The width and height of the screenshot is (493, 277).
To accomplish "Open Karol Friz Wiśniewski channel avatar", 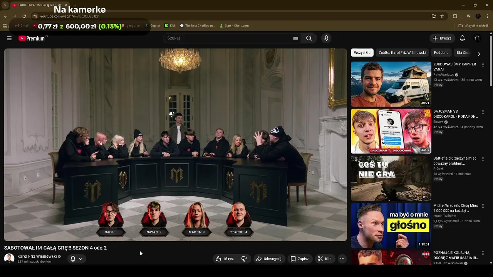I will click(9, 259).
